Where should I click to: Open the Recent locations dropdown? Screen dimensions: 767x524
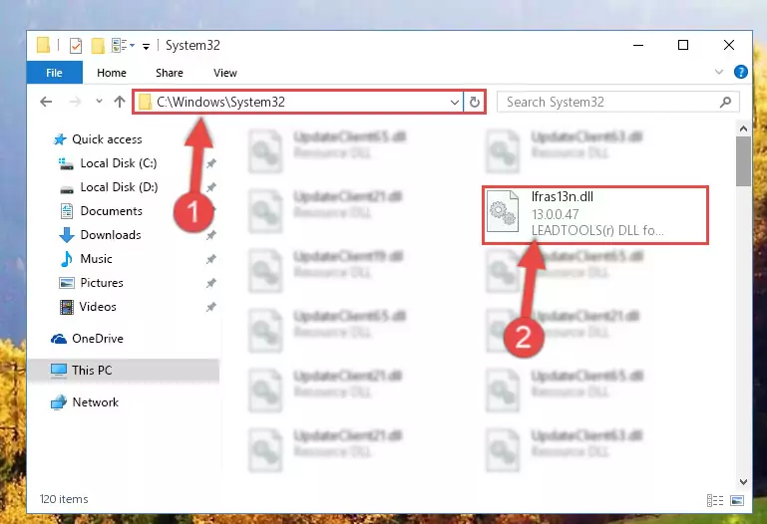[99, 102]
